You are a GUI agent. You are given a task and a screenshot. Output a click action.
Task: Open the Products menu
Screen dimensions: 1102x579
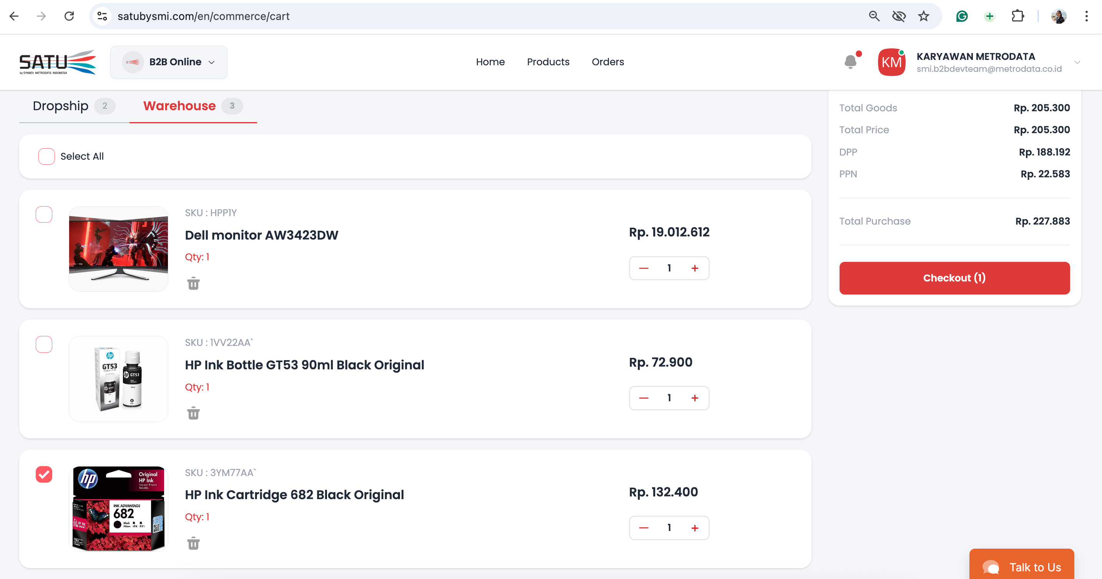548,62
